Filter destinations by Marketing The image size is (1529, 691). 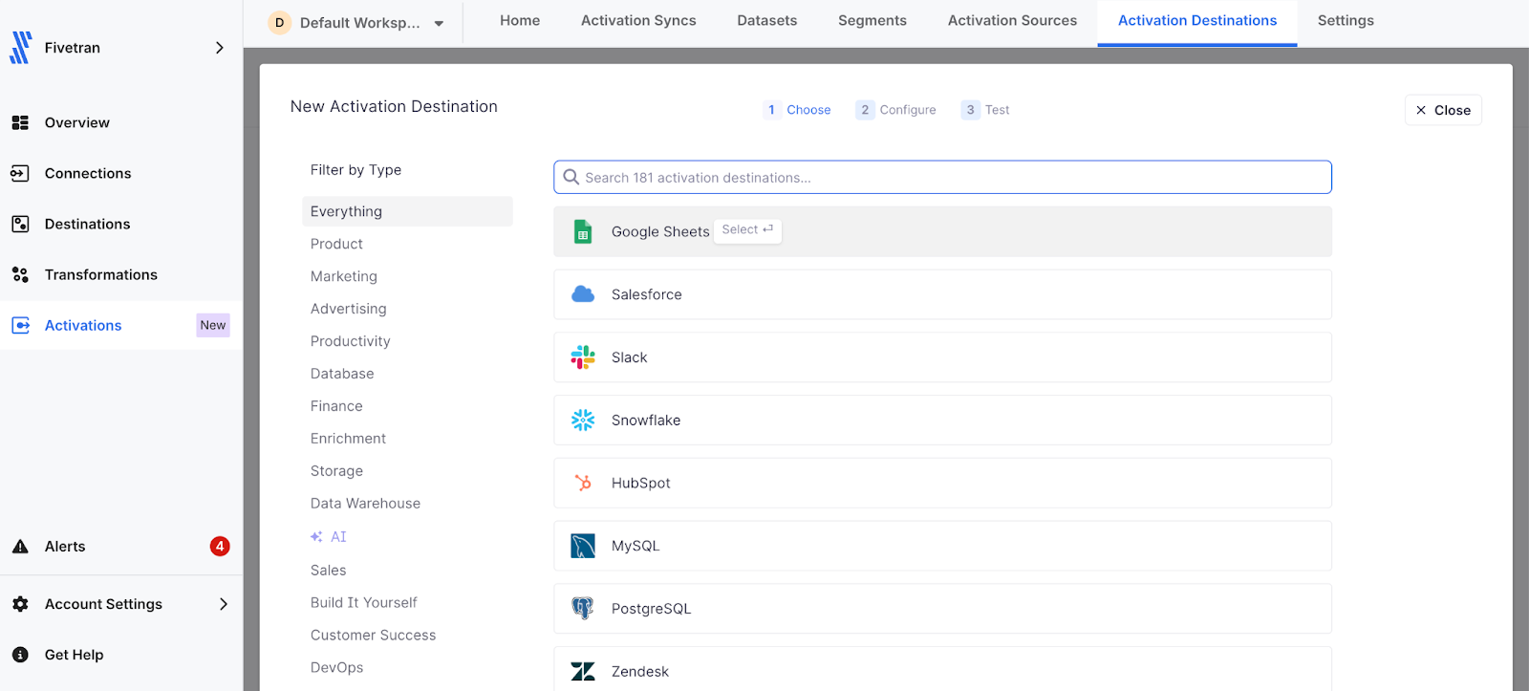[x=344, y=276]
